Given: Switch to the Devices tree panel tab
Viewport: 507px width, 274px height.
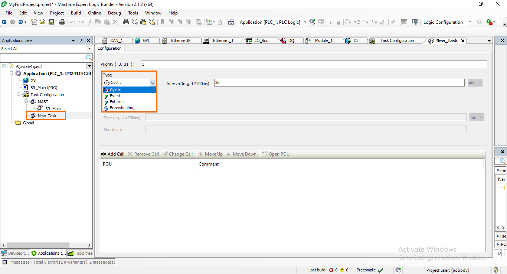Looking at the screenshot, I should coord(15,253).
